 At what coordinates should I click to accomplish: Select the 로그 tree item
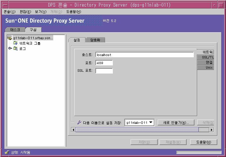point(23,49)
